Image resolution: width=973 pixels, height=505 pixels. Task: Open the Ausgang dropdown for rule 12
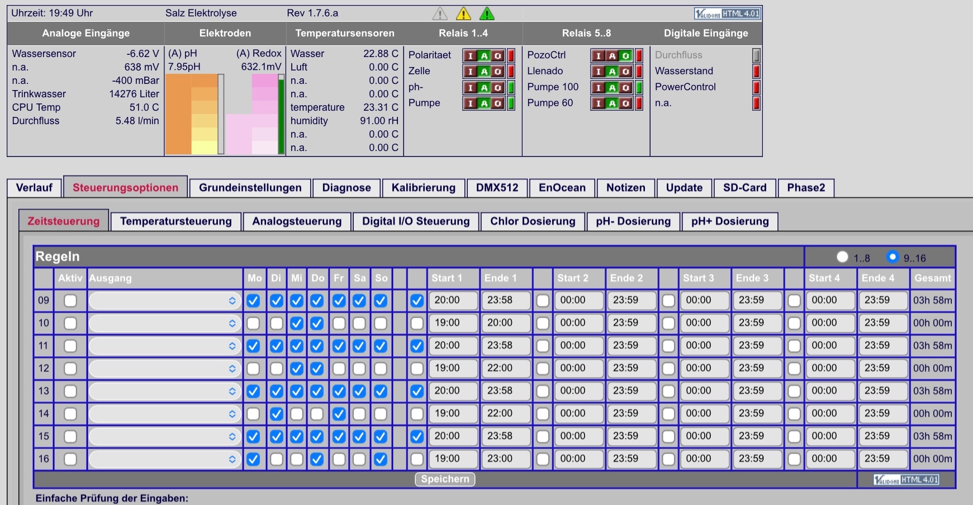[164, 369]
